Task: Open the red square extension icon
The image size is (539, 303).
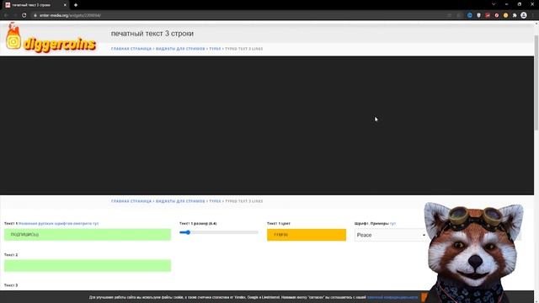Action: (x=488, y=15)
